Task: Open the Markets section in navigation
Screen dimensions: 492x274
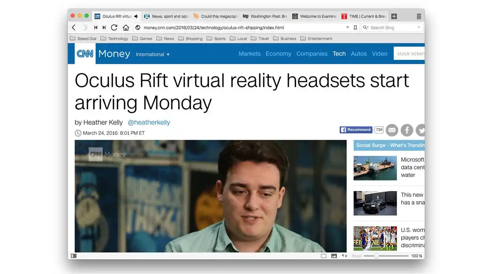Action: pyautogui.click(x=249, y=54)
